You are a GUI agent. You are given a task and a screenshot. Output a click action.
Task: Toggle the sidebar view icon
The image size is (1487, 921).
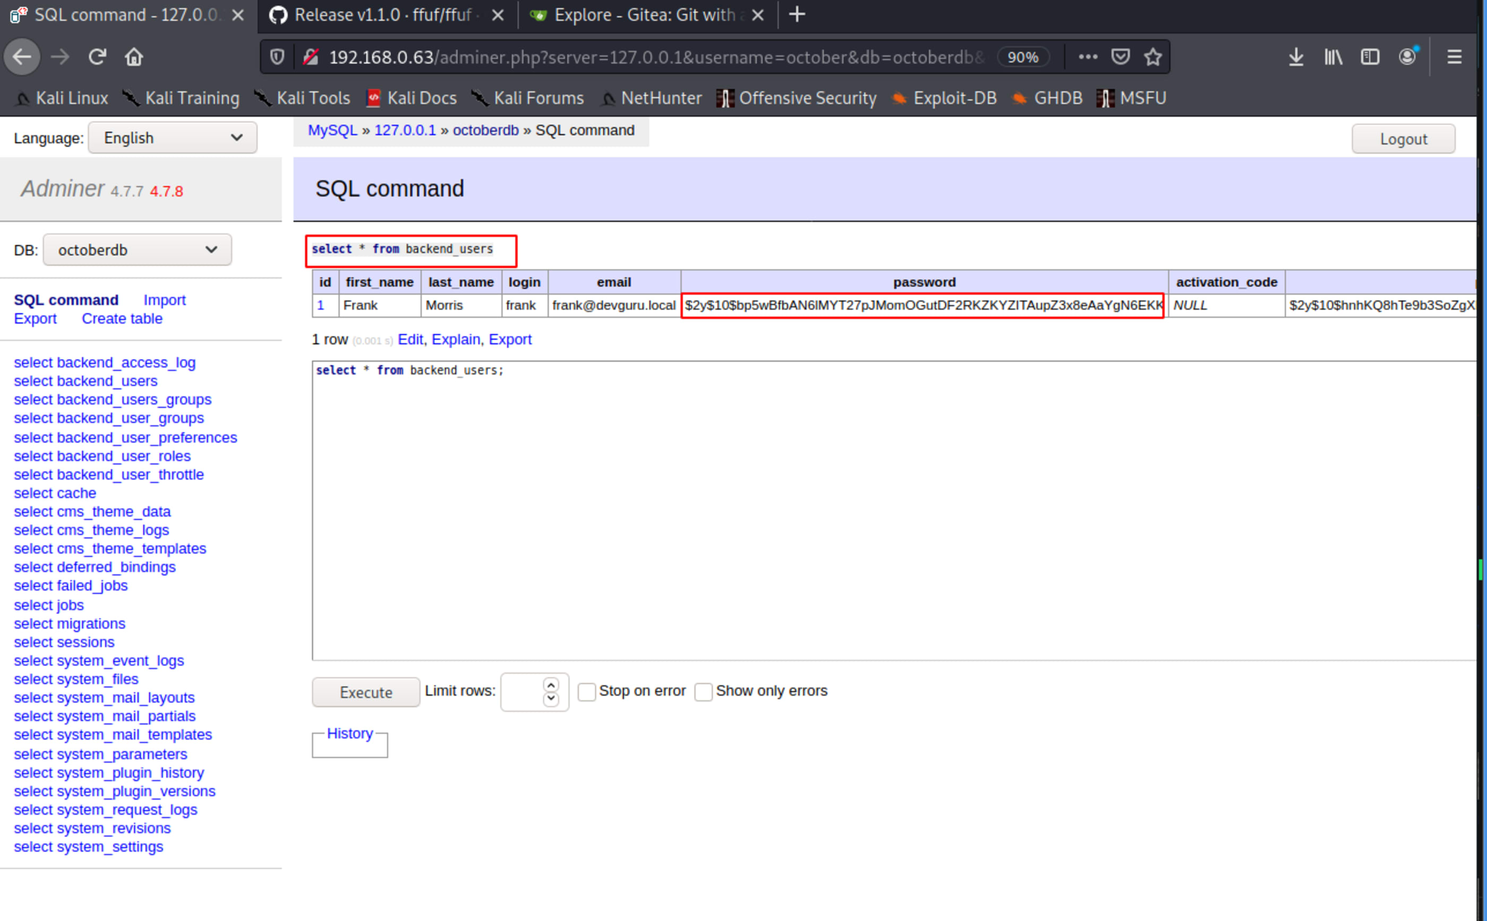[x=1370, y=57]
